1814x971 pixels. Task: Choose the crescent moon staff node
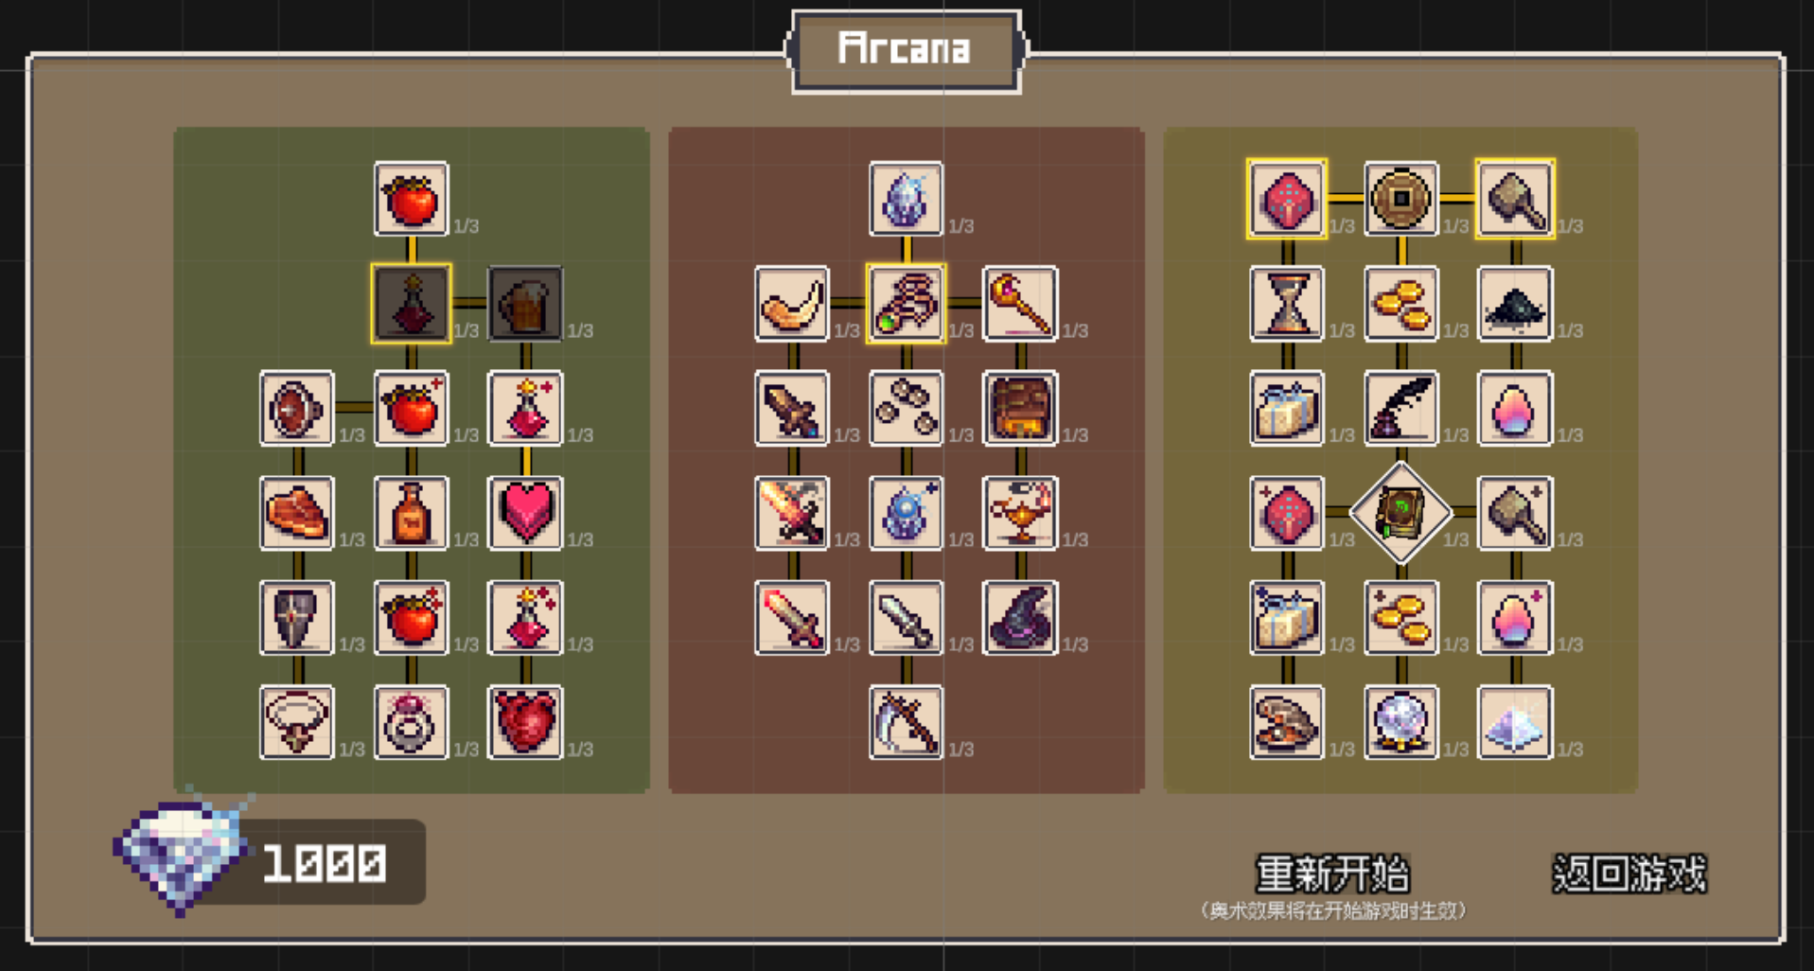click(x=1020, y=304)
